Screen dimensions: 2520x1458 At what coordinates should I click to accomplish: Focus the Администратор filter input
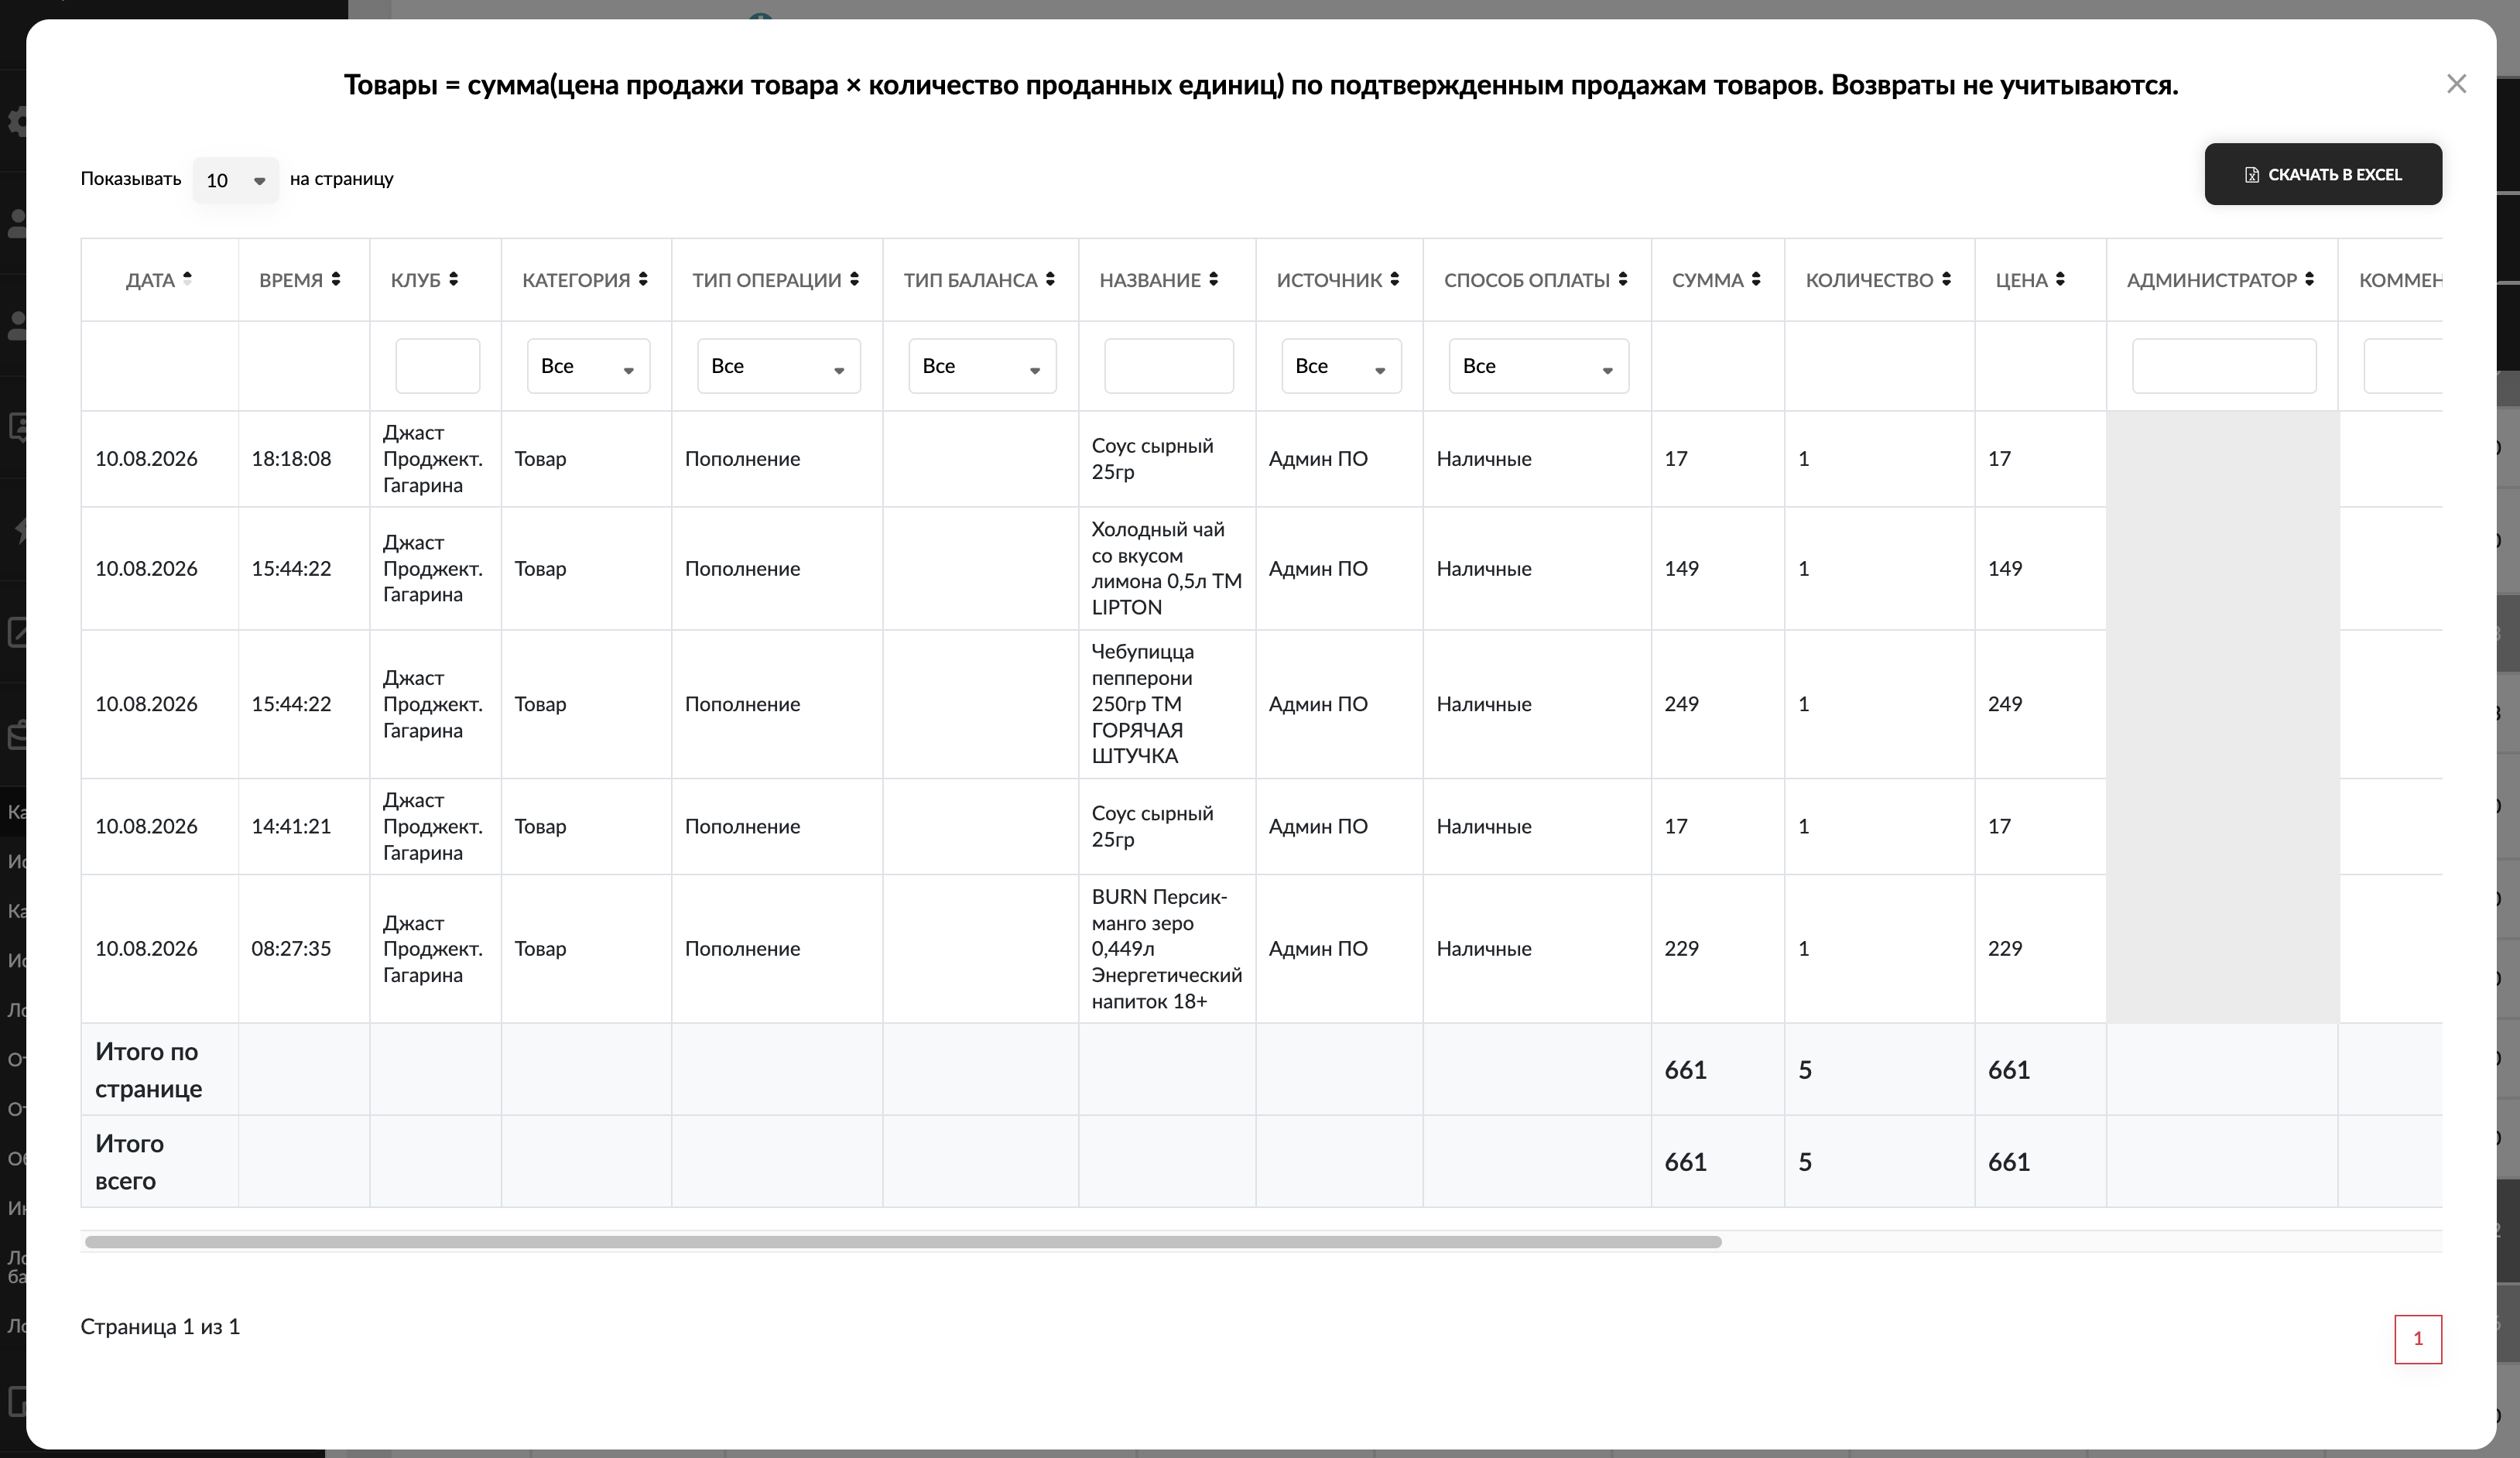[2224, 366]
